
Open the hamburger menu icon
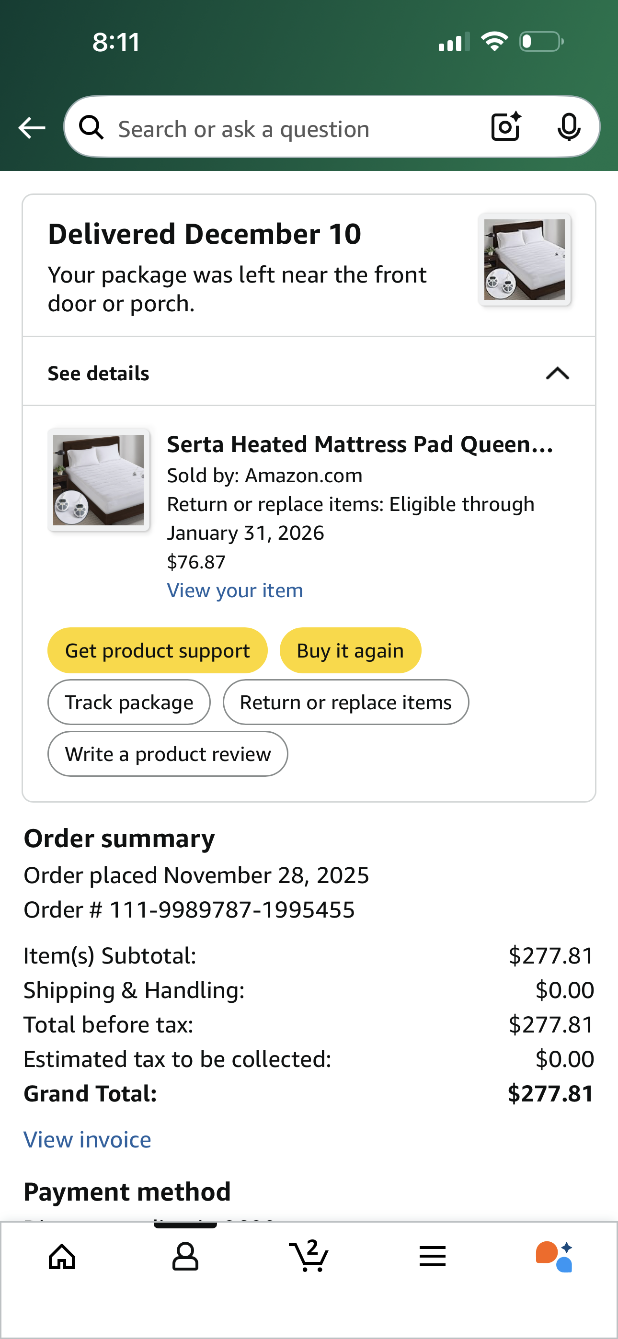(432, 1256)
